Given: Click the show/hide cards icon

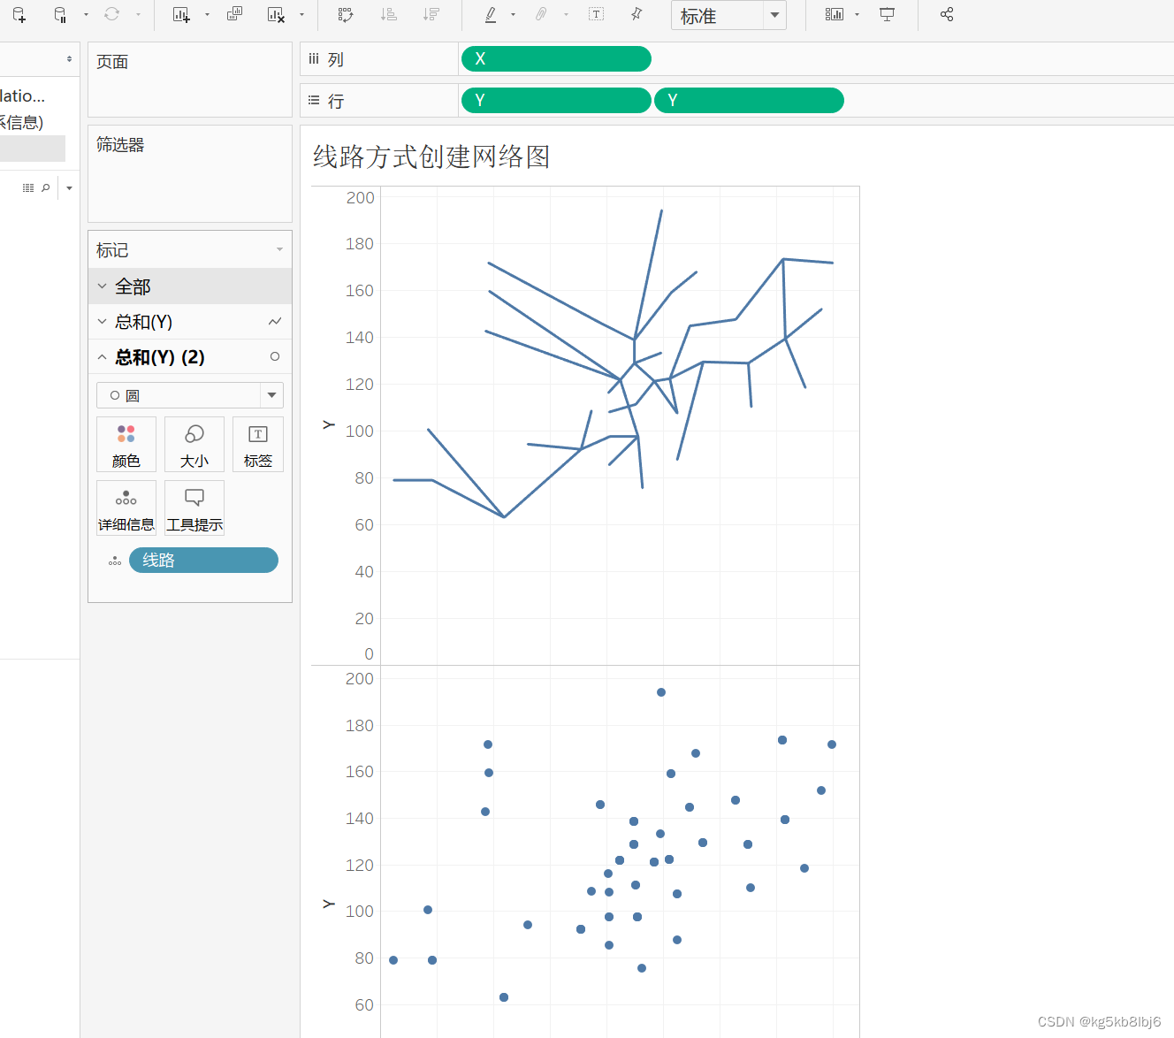Looking at the screenshot, I should coord(834,14).
